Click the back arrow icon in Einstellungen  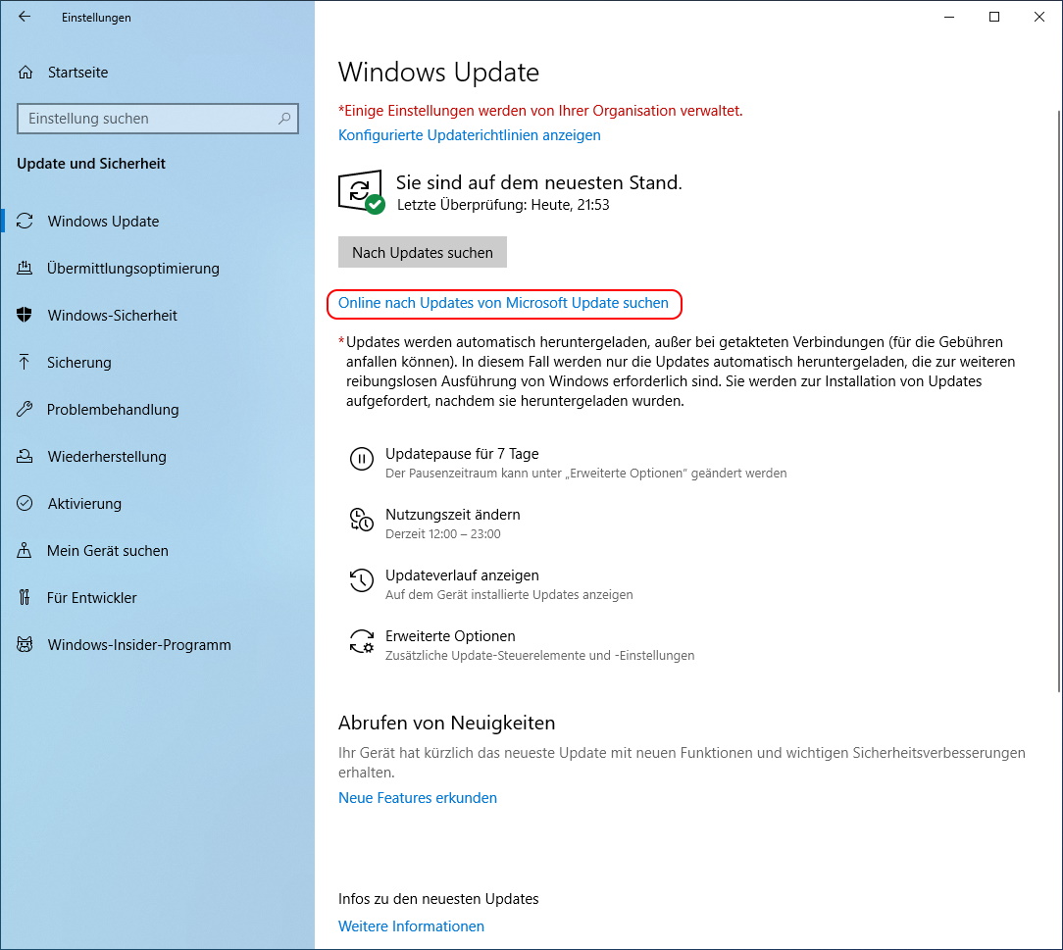25,17
